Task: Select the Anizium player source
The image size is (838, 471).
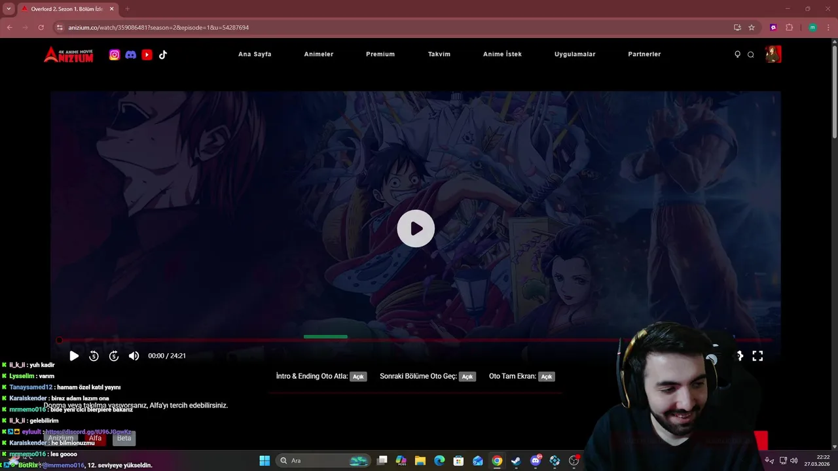Action: coord(61,438)
